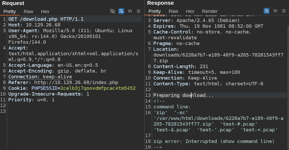
Task: Open the Response panel hamburger menu
Action: pyautogui.click(x=284, y=11)
